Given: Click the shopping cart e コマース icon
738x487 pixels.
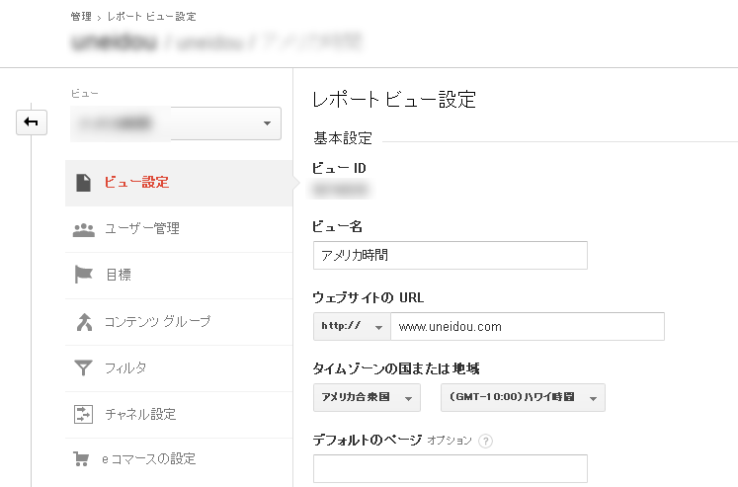Looking at the screenshot, I should pyautogui.click(x=83, y=459).
